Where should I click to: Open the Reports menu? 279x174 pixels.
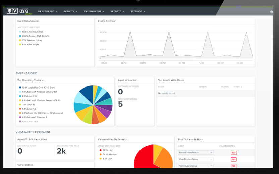pos(117,11)
